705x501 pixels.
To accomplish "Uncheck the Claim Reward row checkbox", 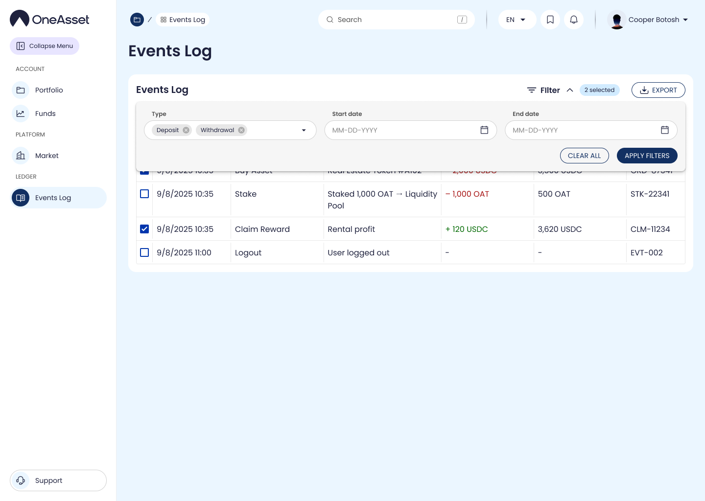I will (144, 229).
